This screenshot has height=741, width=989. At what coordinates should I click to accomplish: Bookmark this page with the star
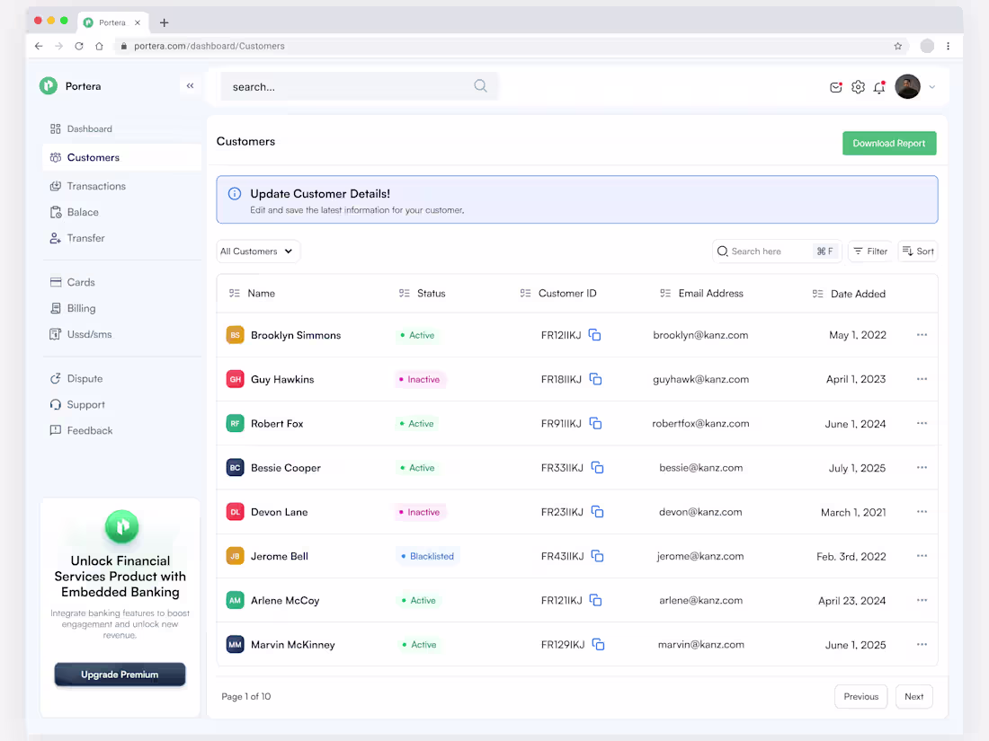[x=897, y=46]
